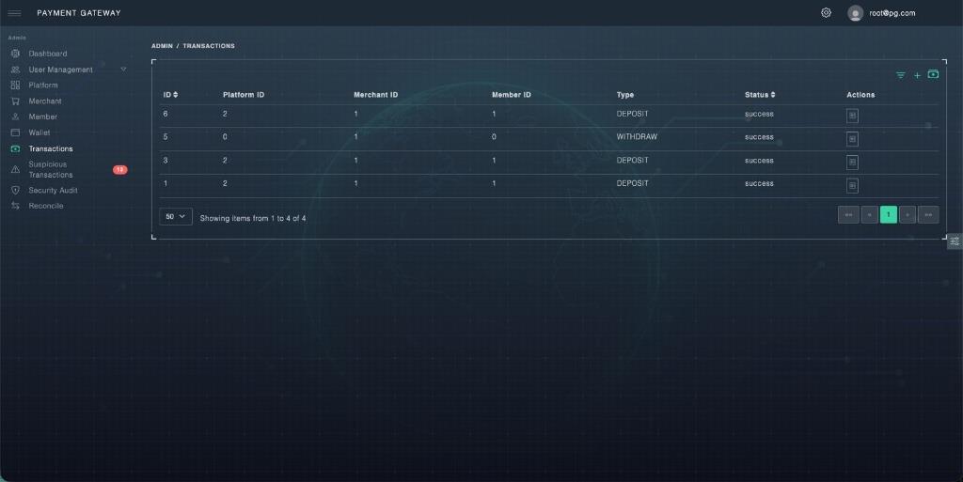Open details icon for transaction ID 6

(x=852, y=116)
